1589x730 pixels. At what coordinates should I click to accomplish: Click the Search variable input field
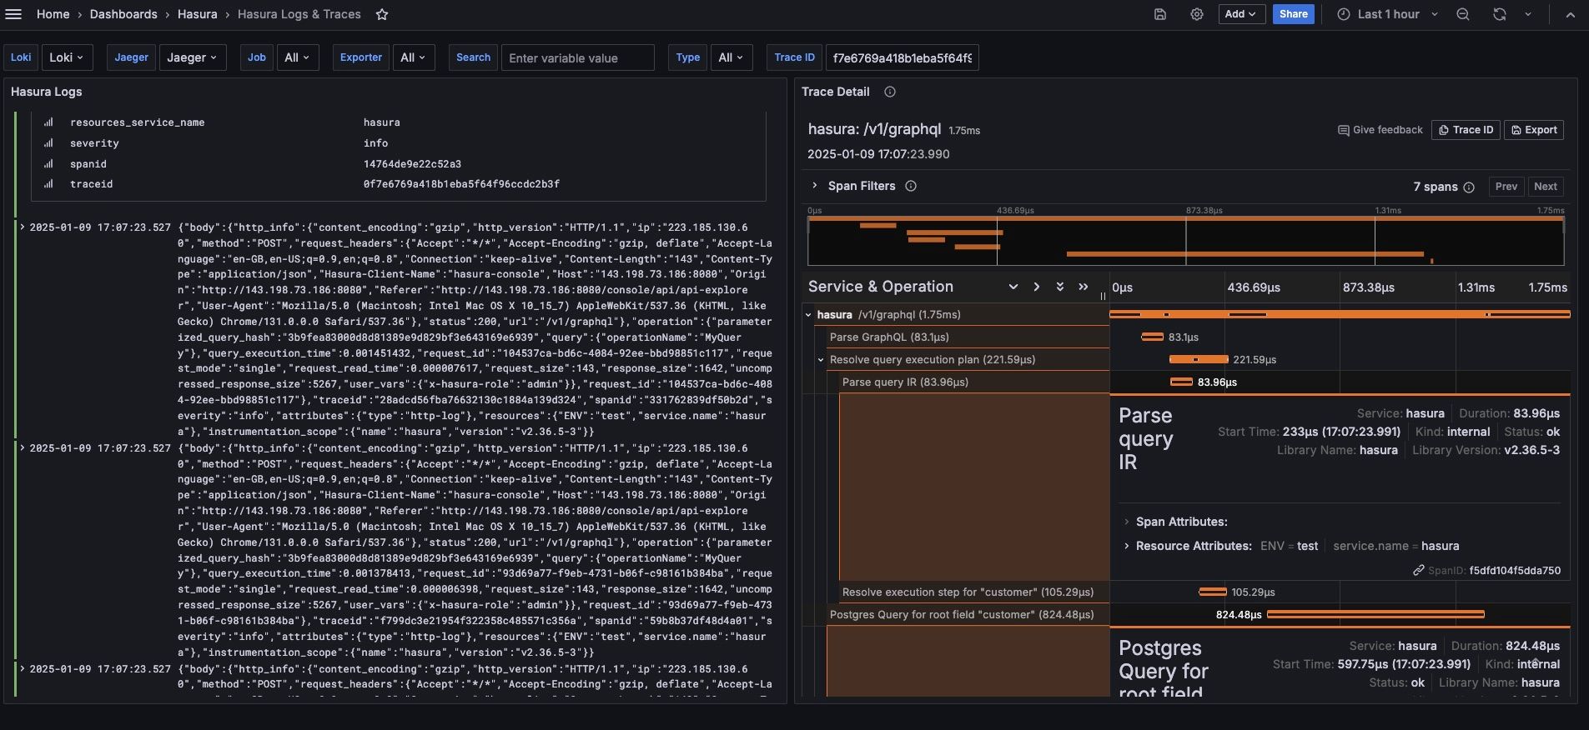(577, 57)
